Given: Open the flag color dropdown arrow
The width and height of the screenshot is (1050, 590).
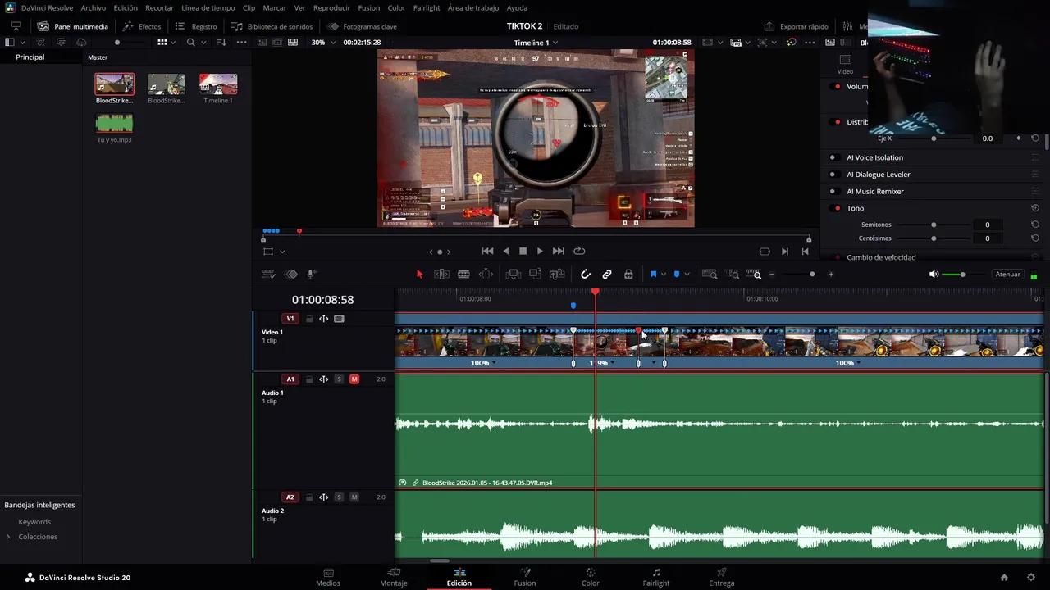Looking at the screenshot, I should pos(663,275).
